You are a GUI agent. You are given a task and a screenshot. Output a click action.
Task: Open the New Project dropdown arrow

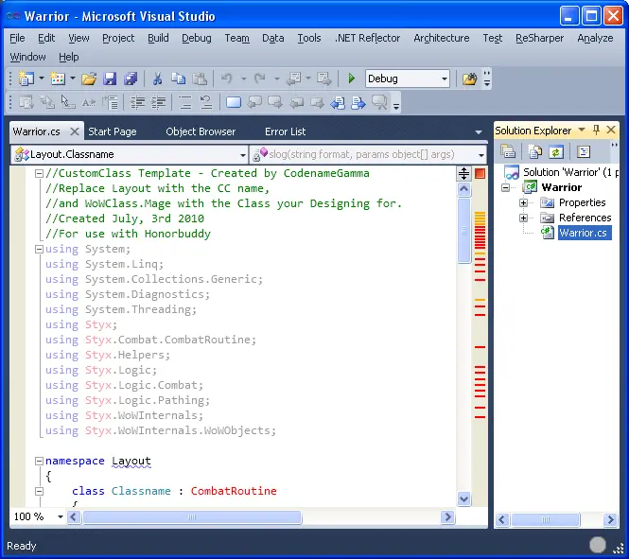click(x=42, y=79)
